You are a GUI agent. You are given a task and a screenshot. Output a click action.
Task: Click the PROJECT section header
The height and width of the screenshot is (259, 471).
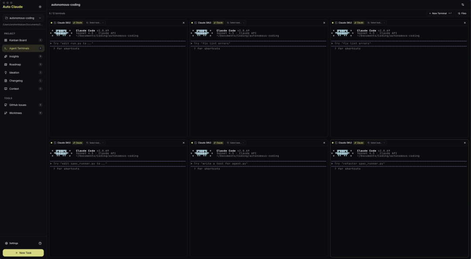click(10, 34)
